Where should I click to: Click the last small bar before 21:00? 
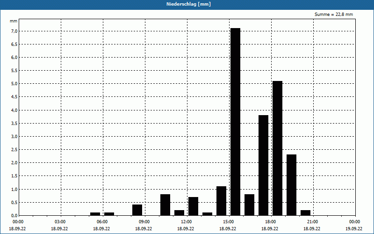click(x=306, y=213)
